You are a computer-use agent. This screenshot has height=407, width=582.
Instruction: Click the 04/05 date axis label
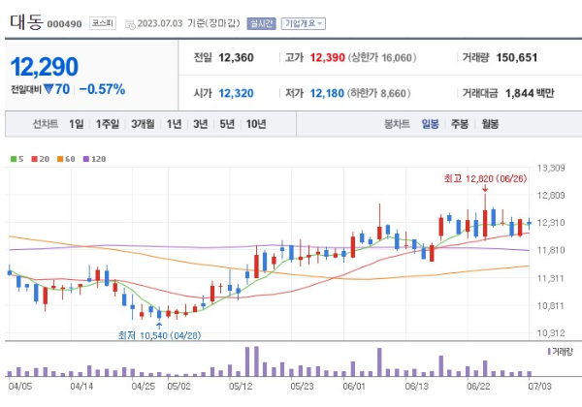point(20,387)
